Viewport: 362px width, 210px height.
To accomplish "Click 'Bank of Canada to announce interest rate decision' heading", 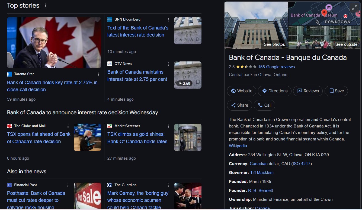I will (82, 112).
